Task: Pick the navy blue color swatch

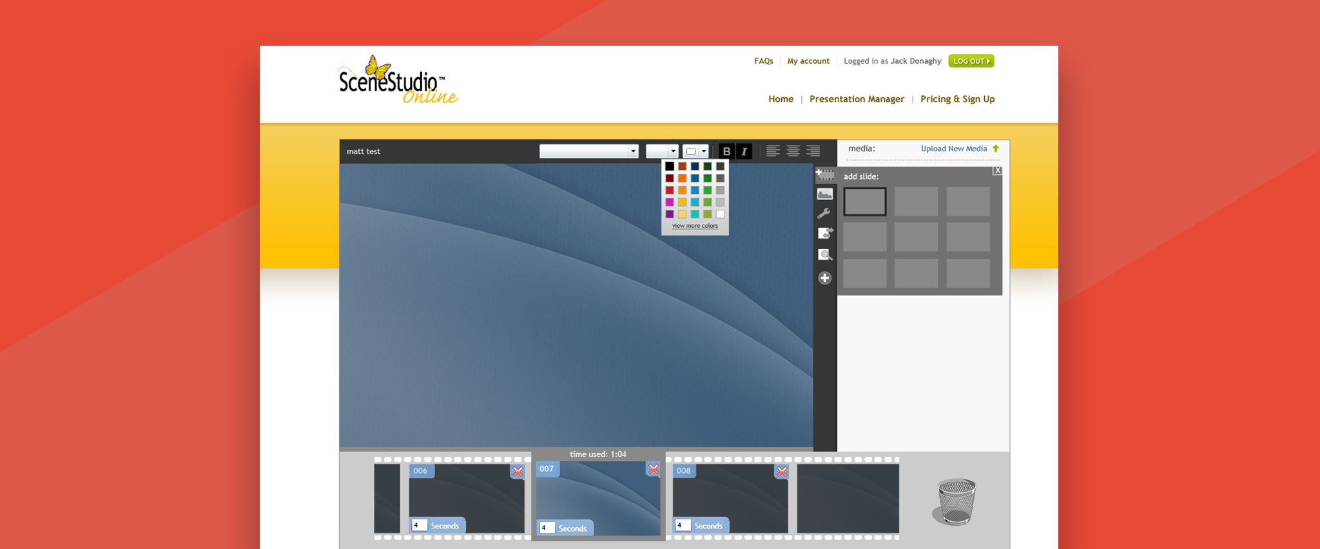Action: pos(695,166)
